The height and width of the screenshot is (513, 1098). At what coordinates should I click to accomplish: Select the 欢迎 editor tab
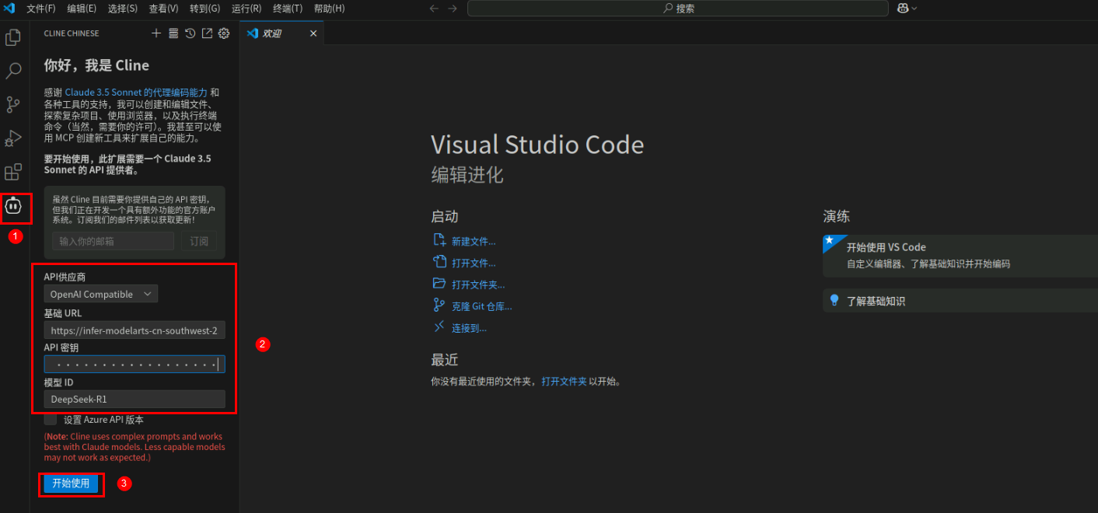282,33
